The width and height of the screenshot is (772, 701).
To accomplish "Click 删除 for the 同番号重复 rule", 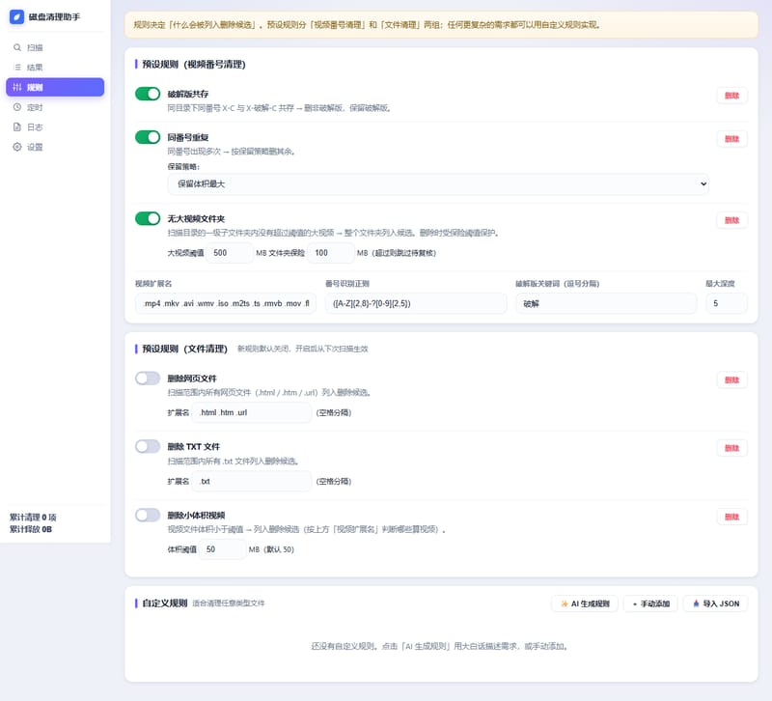I will (731, 139).
